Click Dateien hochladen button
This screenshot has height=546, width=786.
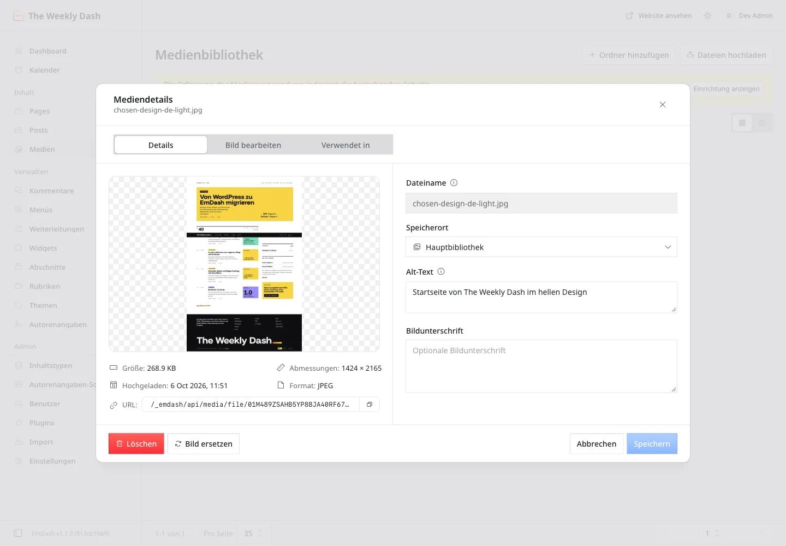727,55
